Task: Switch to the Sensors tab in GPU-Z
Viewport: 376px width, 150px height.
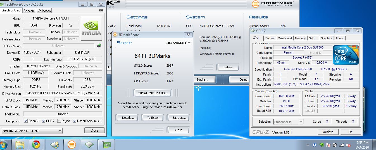Action: pyautogui.click(x=29, y=11)
